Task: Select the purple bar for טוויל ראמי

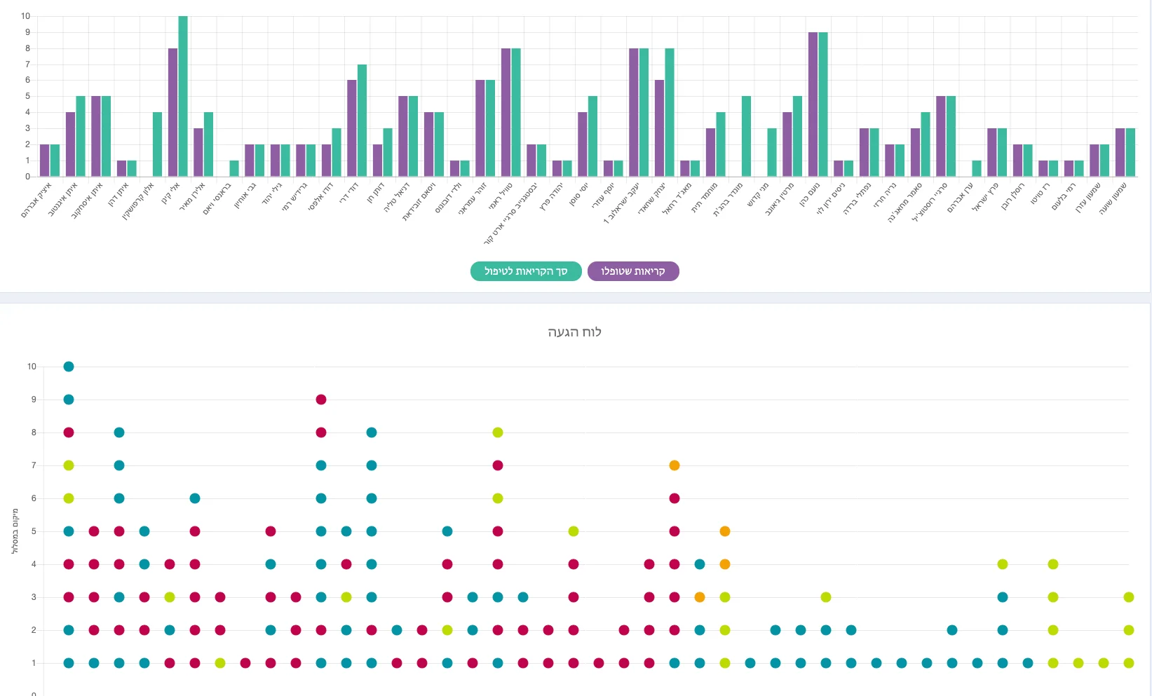Action: (506, 112)
